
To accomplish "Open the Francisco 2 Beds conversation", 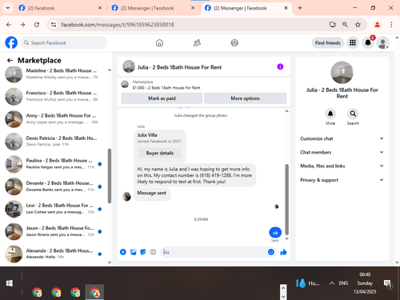I will 54,96.
